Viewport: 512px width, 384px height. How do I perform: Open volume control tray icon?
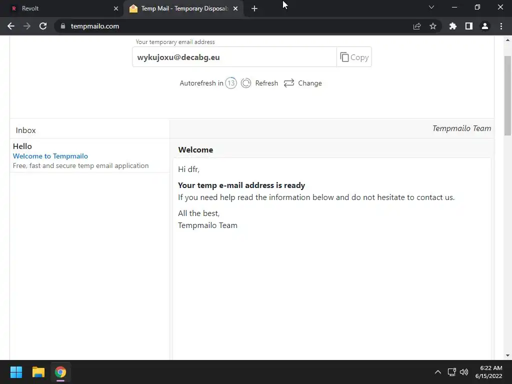464,372
